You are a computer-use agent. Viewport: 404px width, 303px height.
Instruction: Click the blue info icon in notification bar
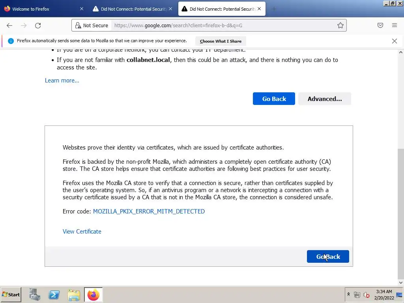[11, 41]
